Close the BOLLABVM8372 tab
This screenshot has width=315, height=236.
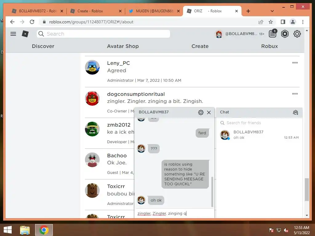coord(62,11)
